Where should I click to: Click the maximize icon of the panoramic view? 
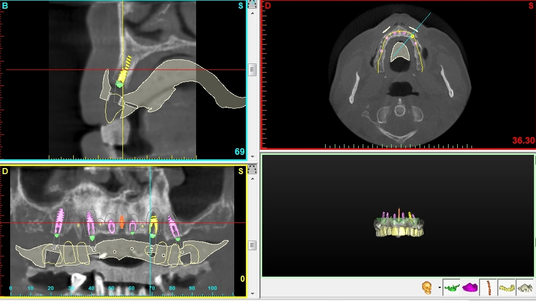pyautogui.click(x=253, y=170)
